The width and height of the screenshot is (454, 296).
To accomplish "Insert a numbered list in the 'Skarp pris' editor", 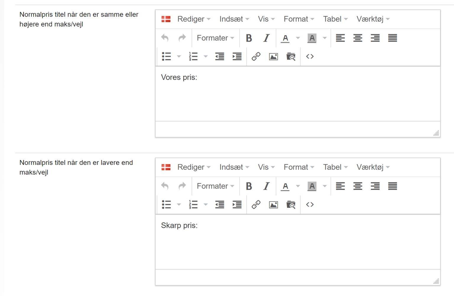I will [193, 205].
